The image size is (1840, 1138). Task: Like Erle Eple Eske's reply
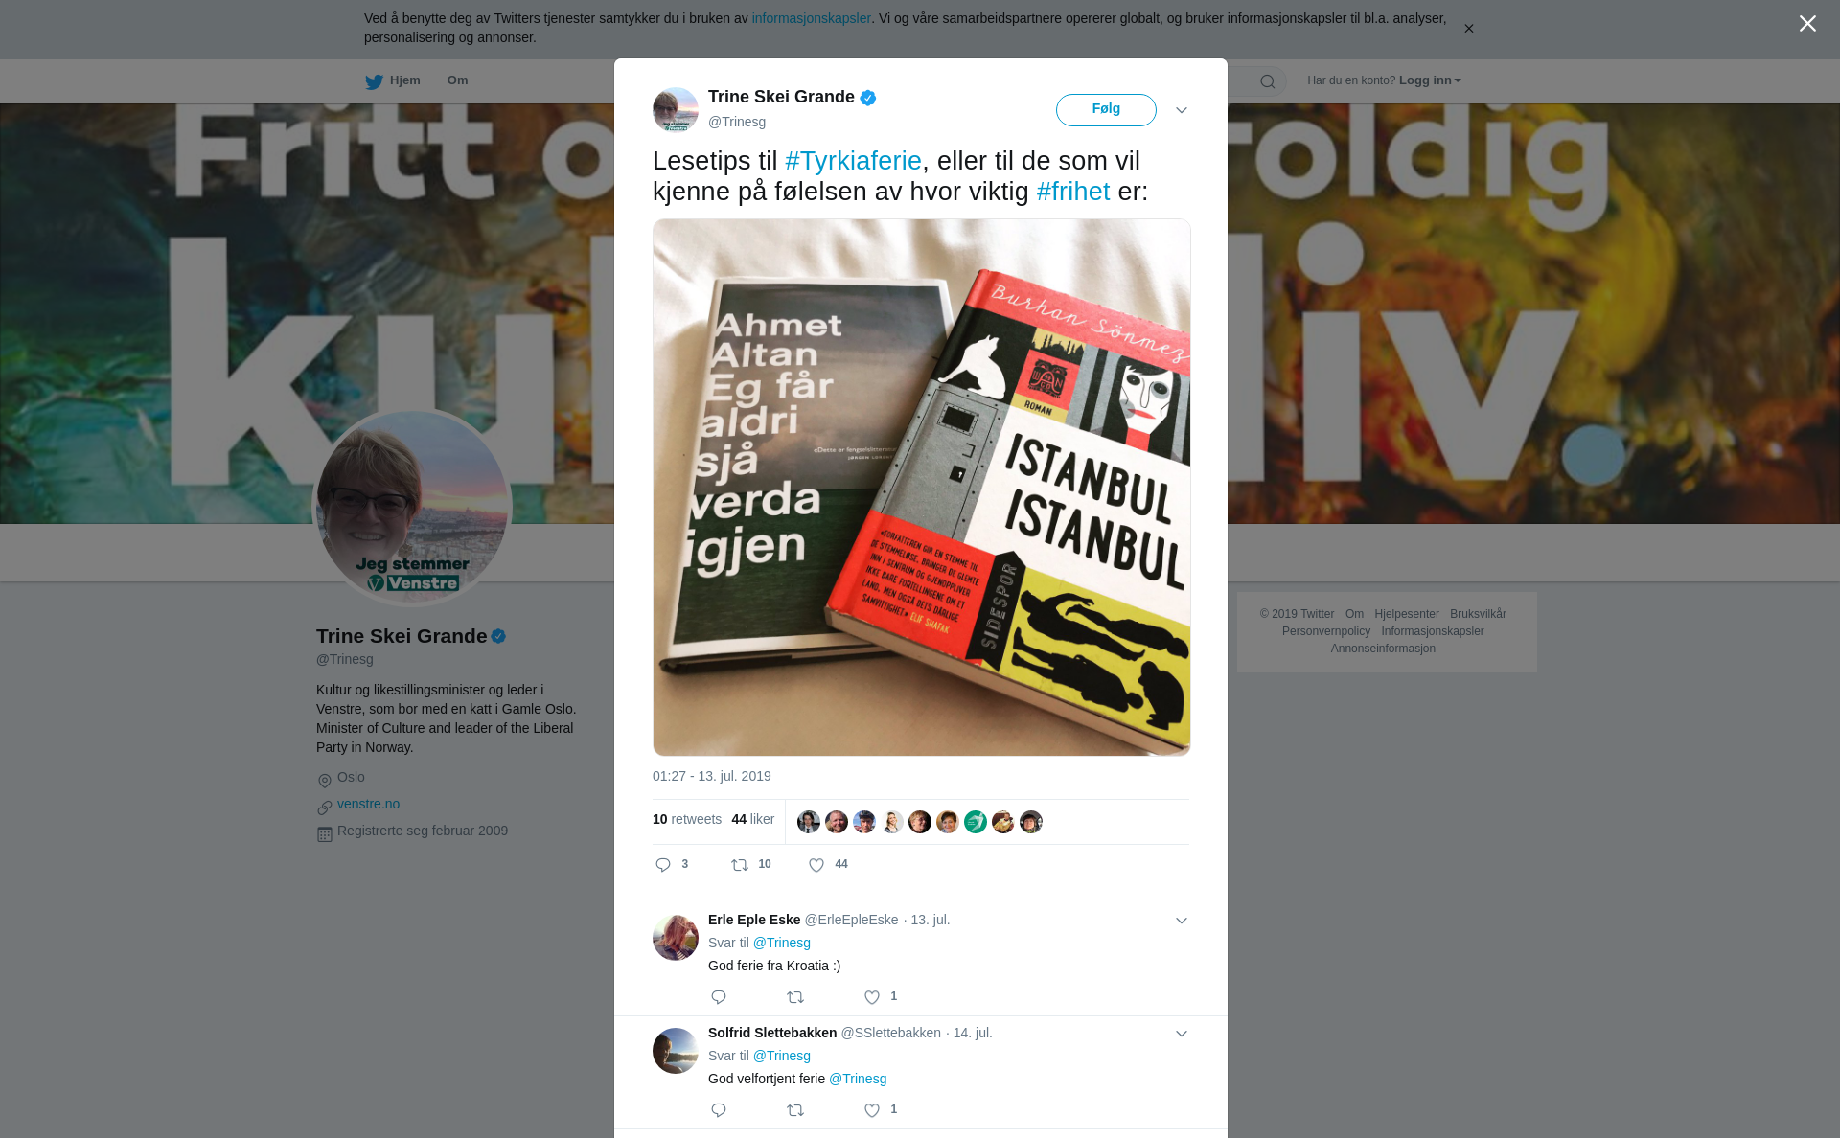[872, 997]
